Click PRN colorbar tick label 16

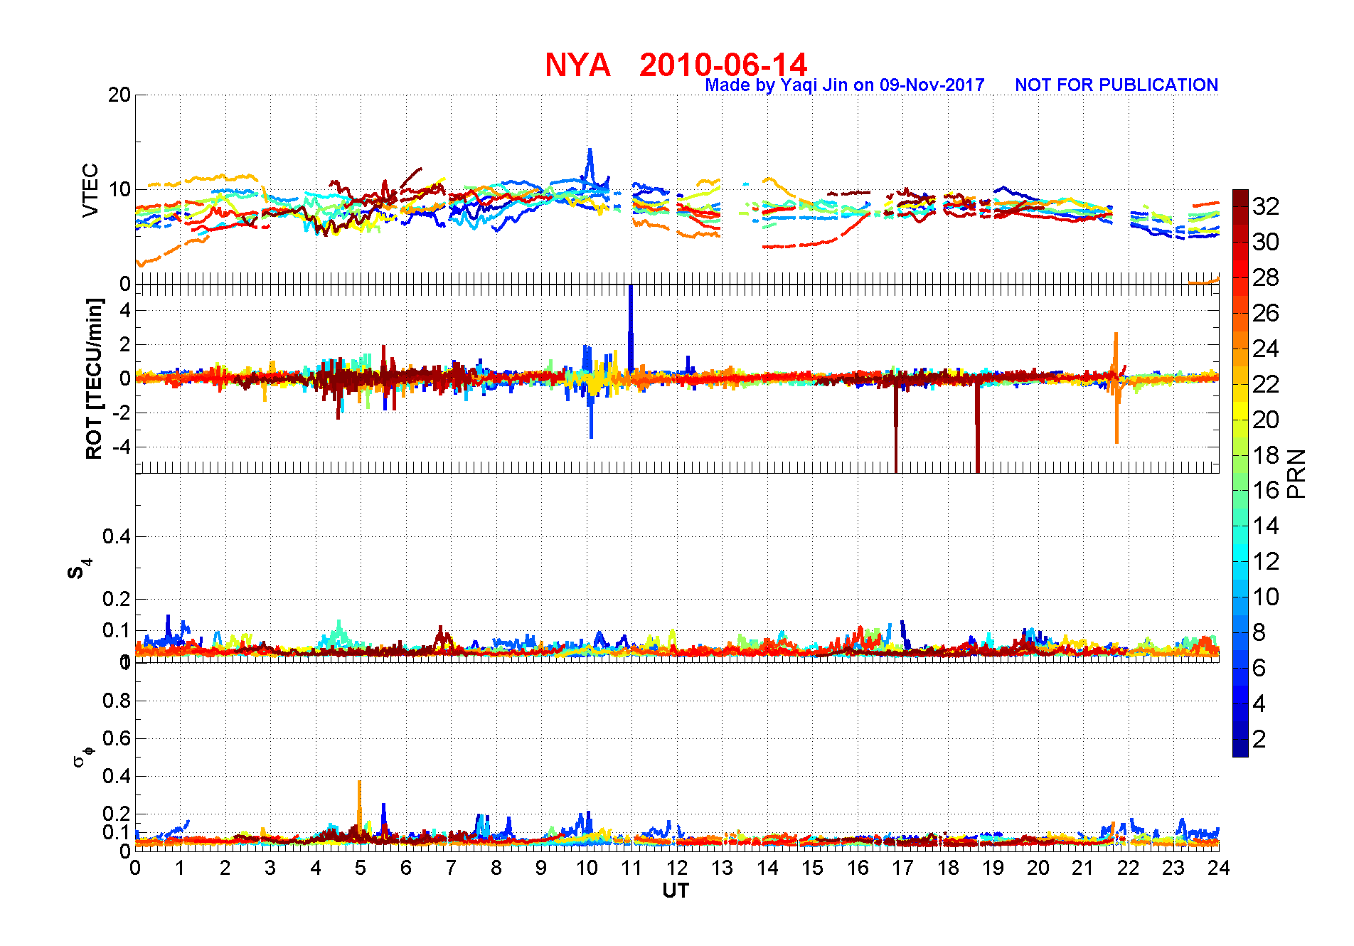[x=1266, y=490]
